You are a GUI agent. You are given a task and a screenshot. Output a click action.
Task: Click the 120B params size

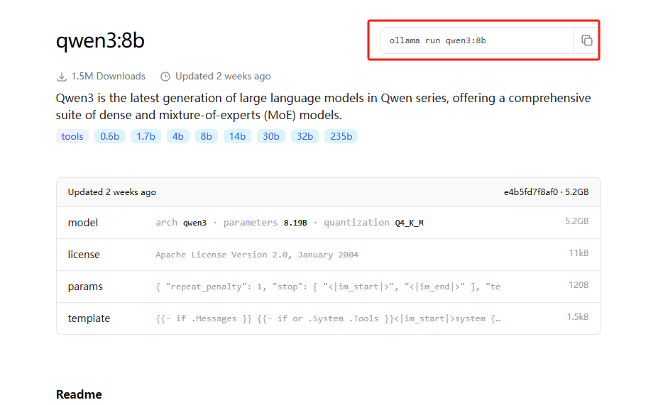pyautogui.click(x=579, y=285)
